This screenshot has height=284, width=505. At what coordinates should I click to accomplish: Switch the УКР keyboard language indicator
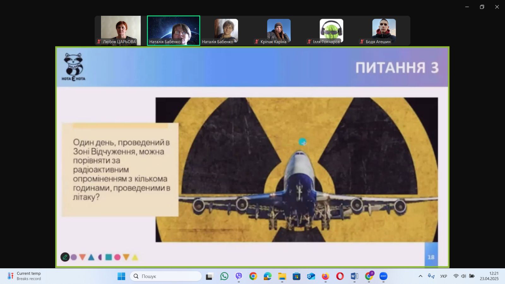coord(443,276)
